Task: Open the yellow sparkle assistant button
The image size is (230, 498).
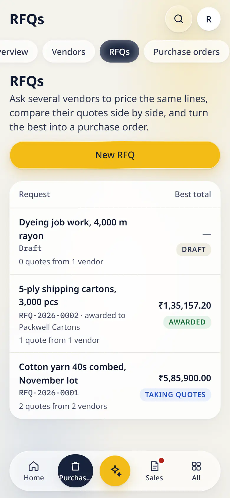Action: click(x=115, y=471)
